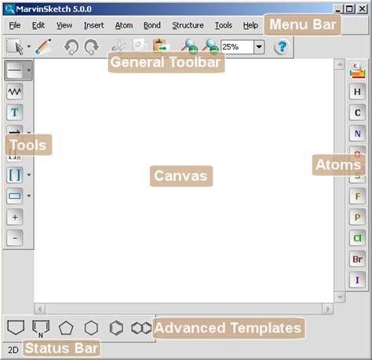Open the Bond menu

[152, 25]
